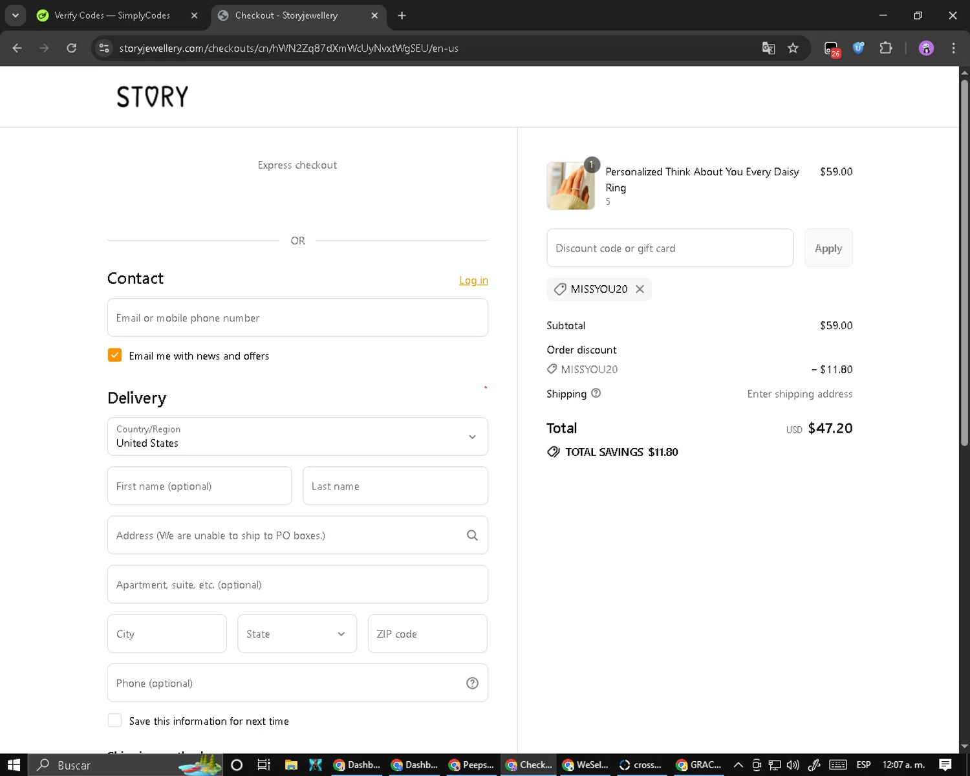Open the GRAC taskbar Chrome window
This screenshot has height=776, width=970.
pos(698,765)
